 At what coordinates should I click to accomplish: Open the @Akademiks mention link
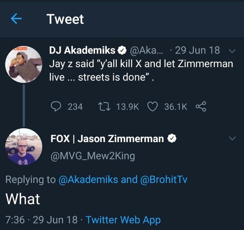[88, 179]
